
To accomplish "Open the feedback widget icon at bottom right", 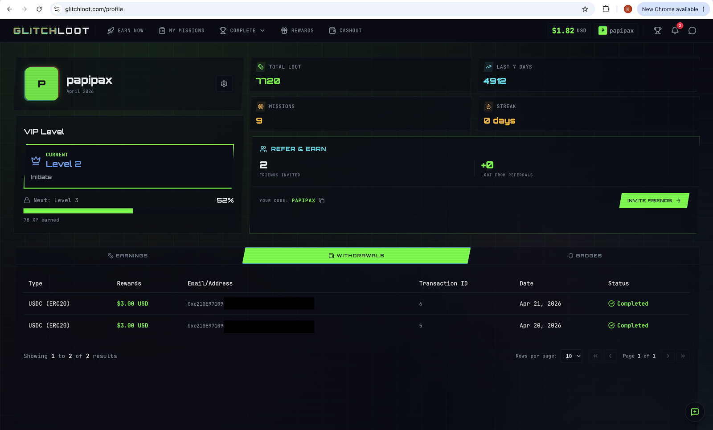I will 695,412.
